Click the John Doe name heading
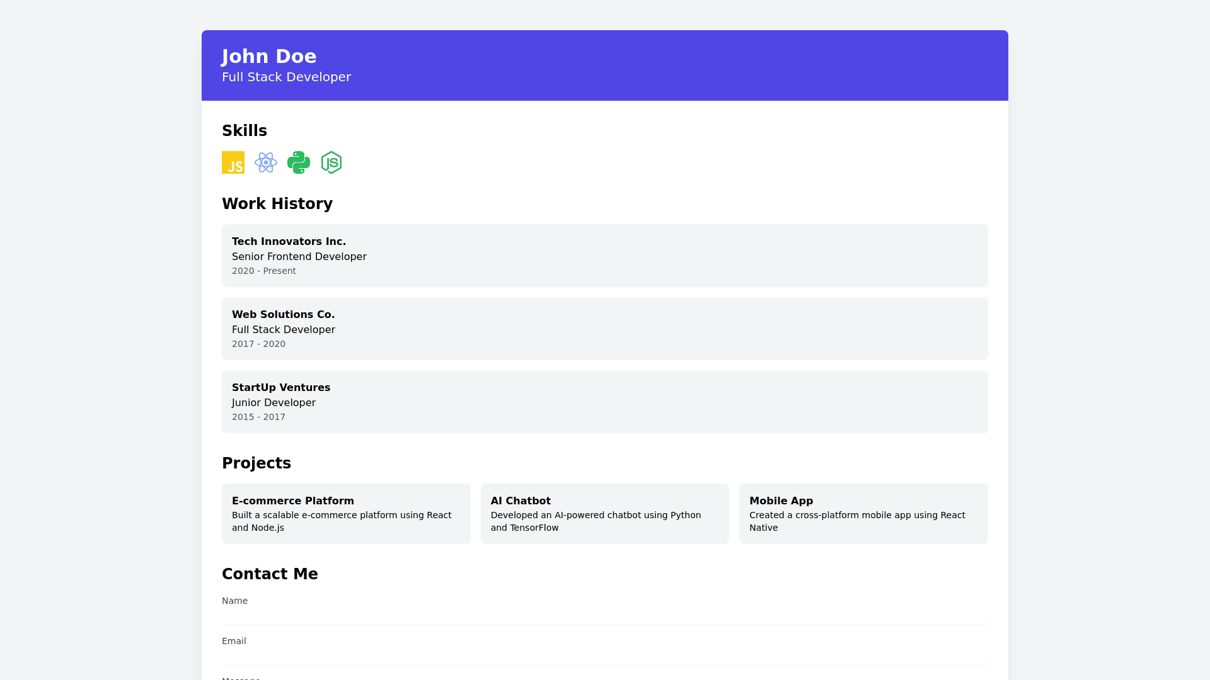The height and width of the screenshot is (680, 1210). (x=269, y=57)
